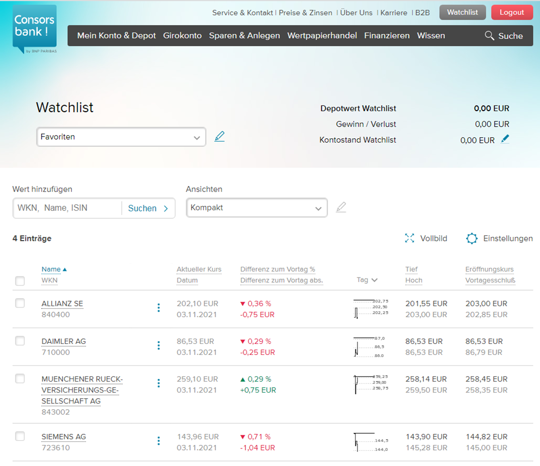Open the SIEMENS AG stock link
This screenshot has width=540, height=466.
click(x=64, y=437)
